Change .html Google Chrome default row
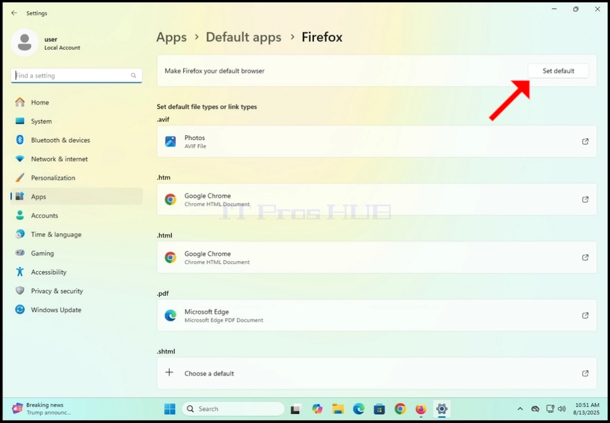The width and height of the screenshot is (610, 423). (377, 257)
